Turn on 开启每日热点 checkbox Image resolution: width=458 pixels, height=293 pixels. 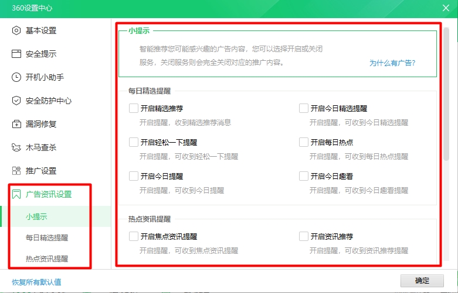pos(304,142)
